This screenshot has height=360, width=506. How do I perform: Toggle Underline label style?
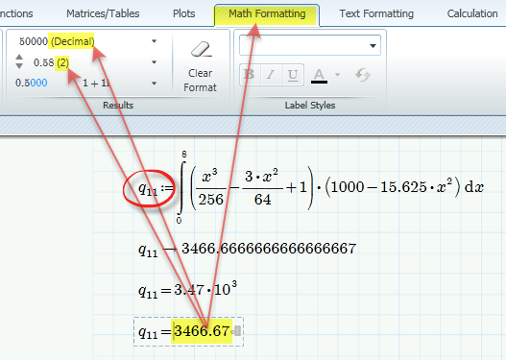(293, 75)
